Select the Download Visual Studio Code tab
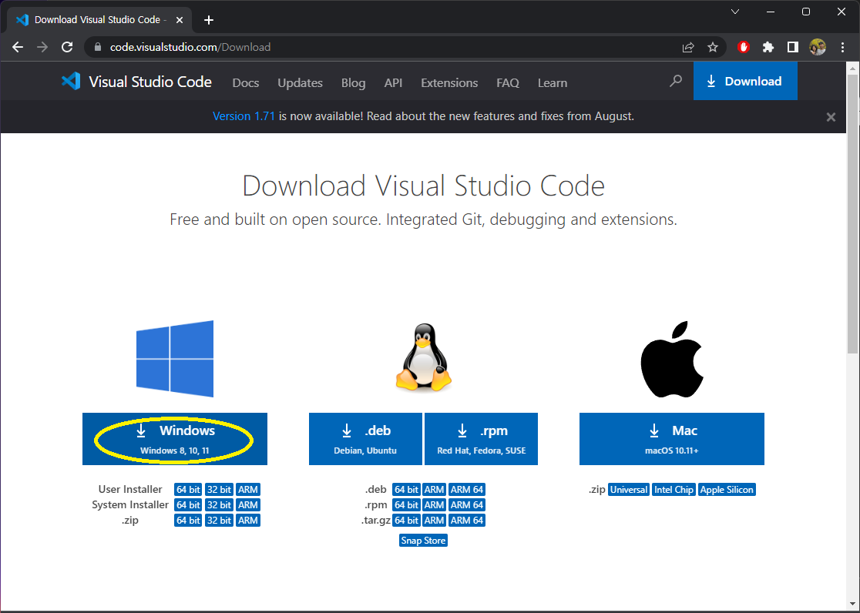 (x=100, y=20)
